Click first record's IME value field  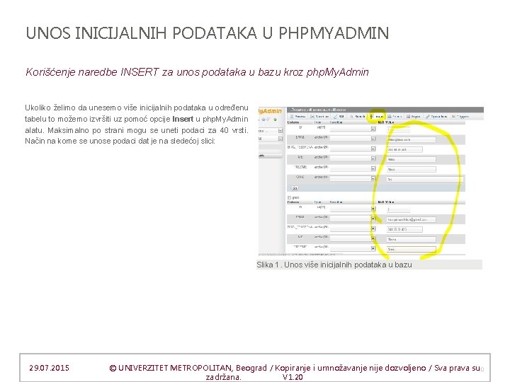(411, 159)
